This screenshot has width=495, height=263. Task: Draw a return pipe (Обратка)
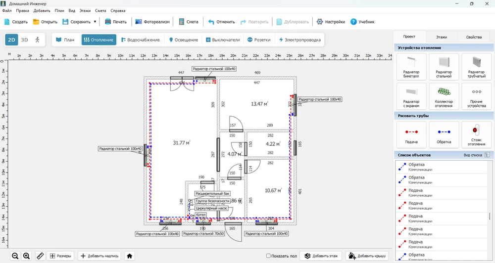(444, 134)
